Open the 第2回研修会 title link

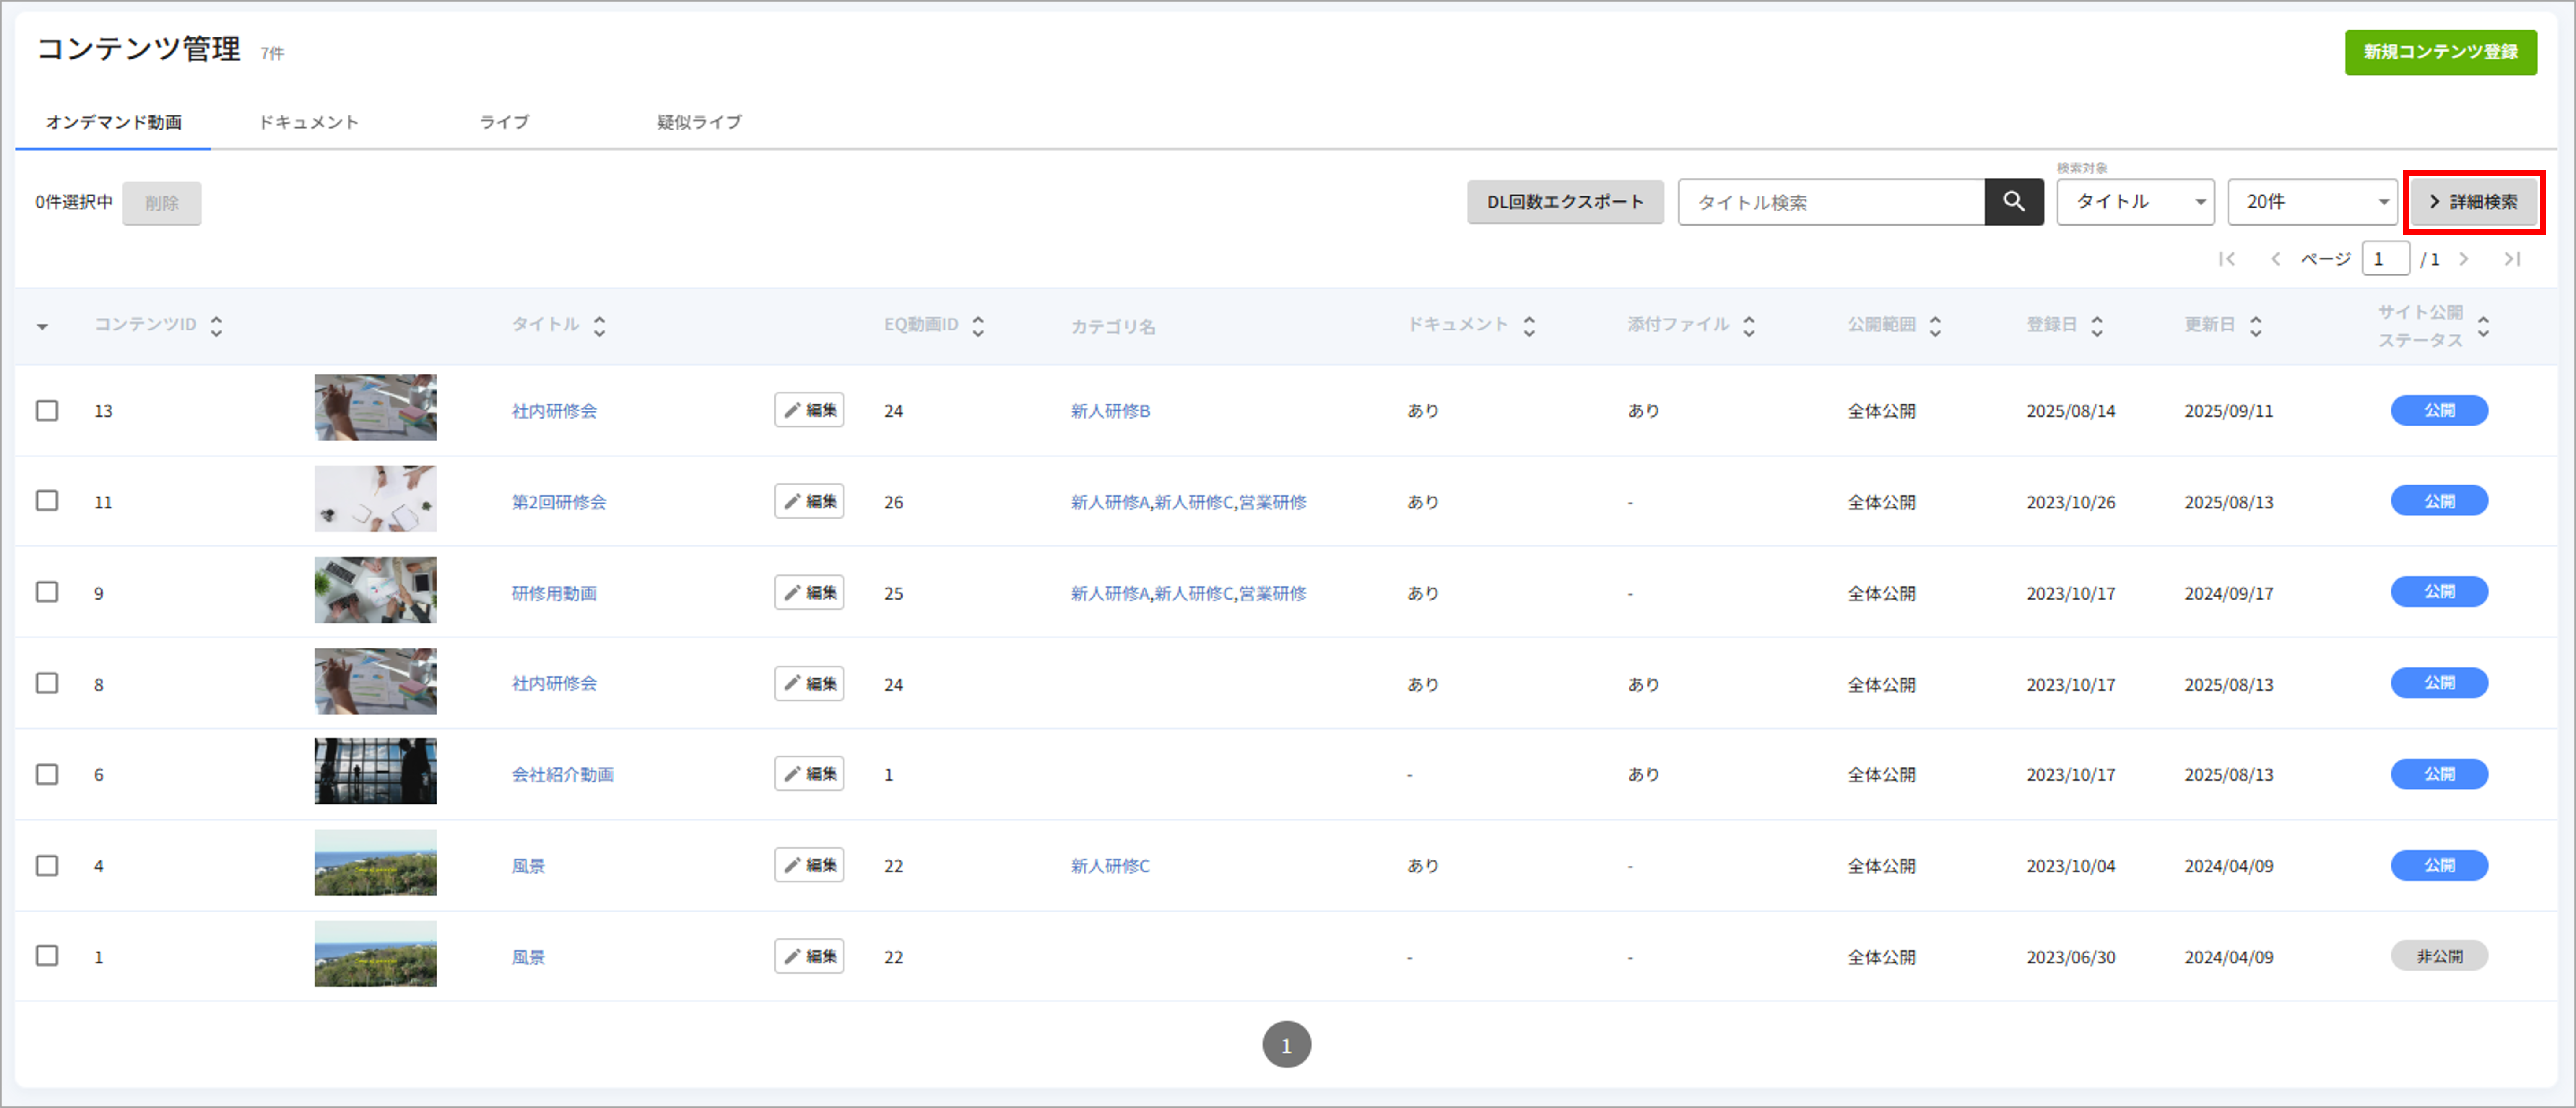559,502
